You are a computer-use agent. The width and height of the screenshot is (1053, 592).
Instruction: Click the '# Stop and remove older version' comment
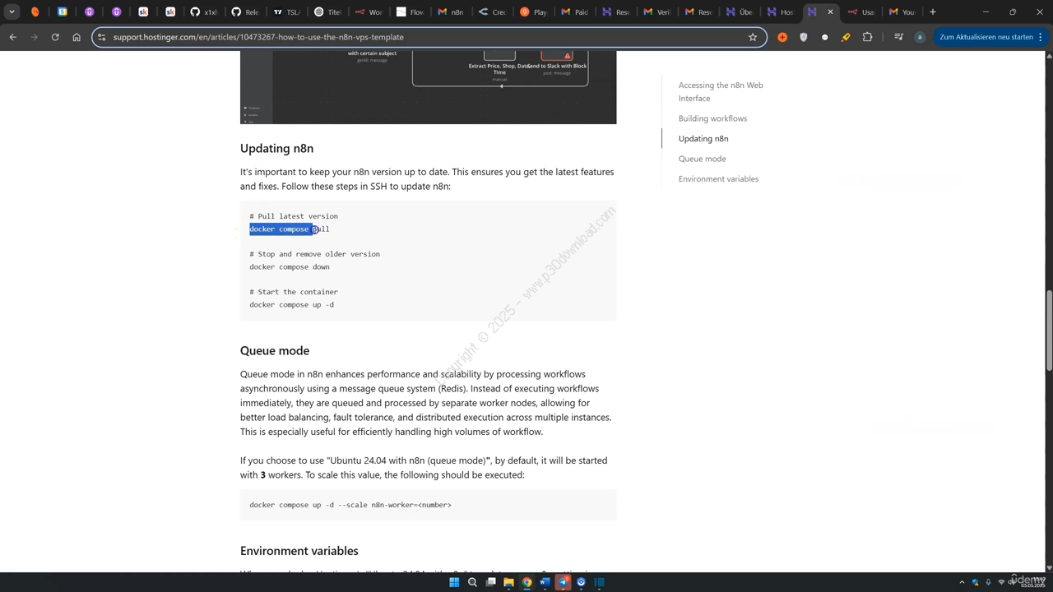(x=315, y=254)
